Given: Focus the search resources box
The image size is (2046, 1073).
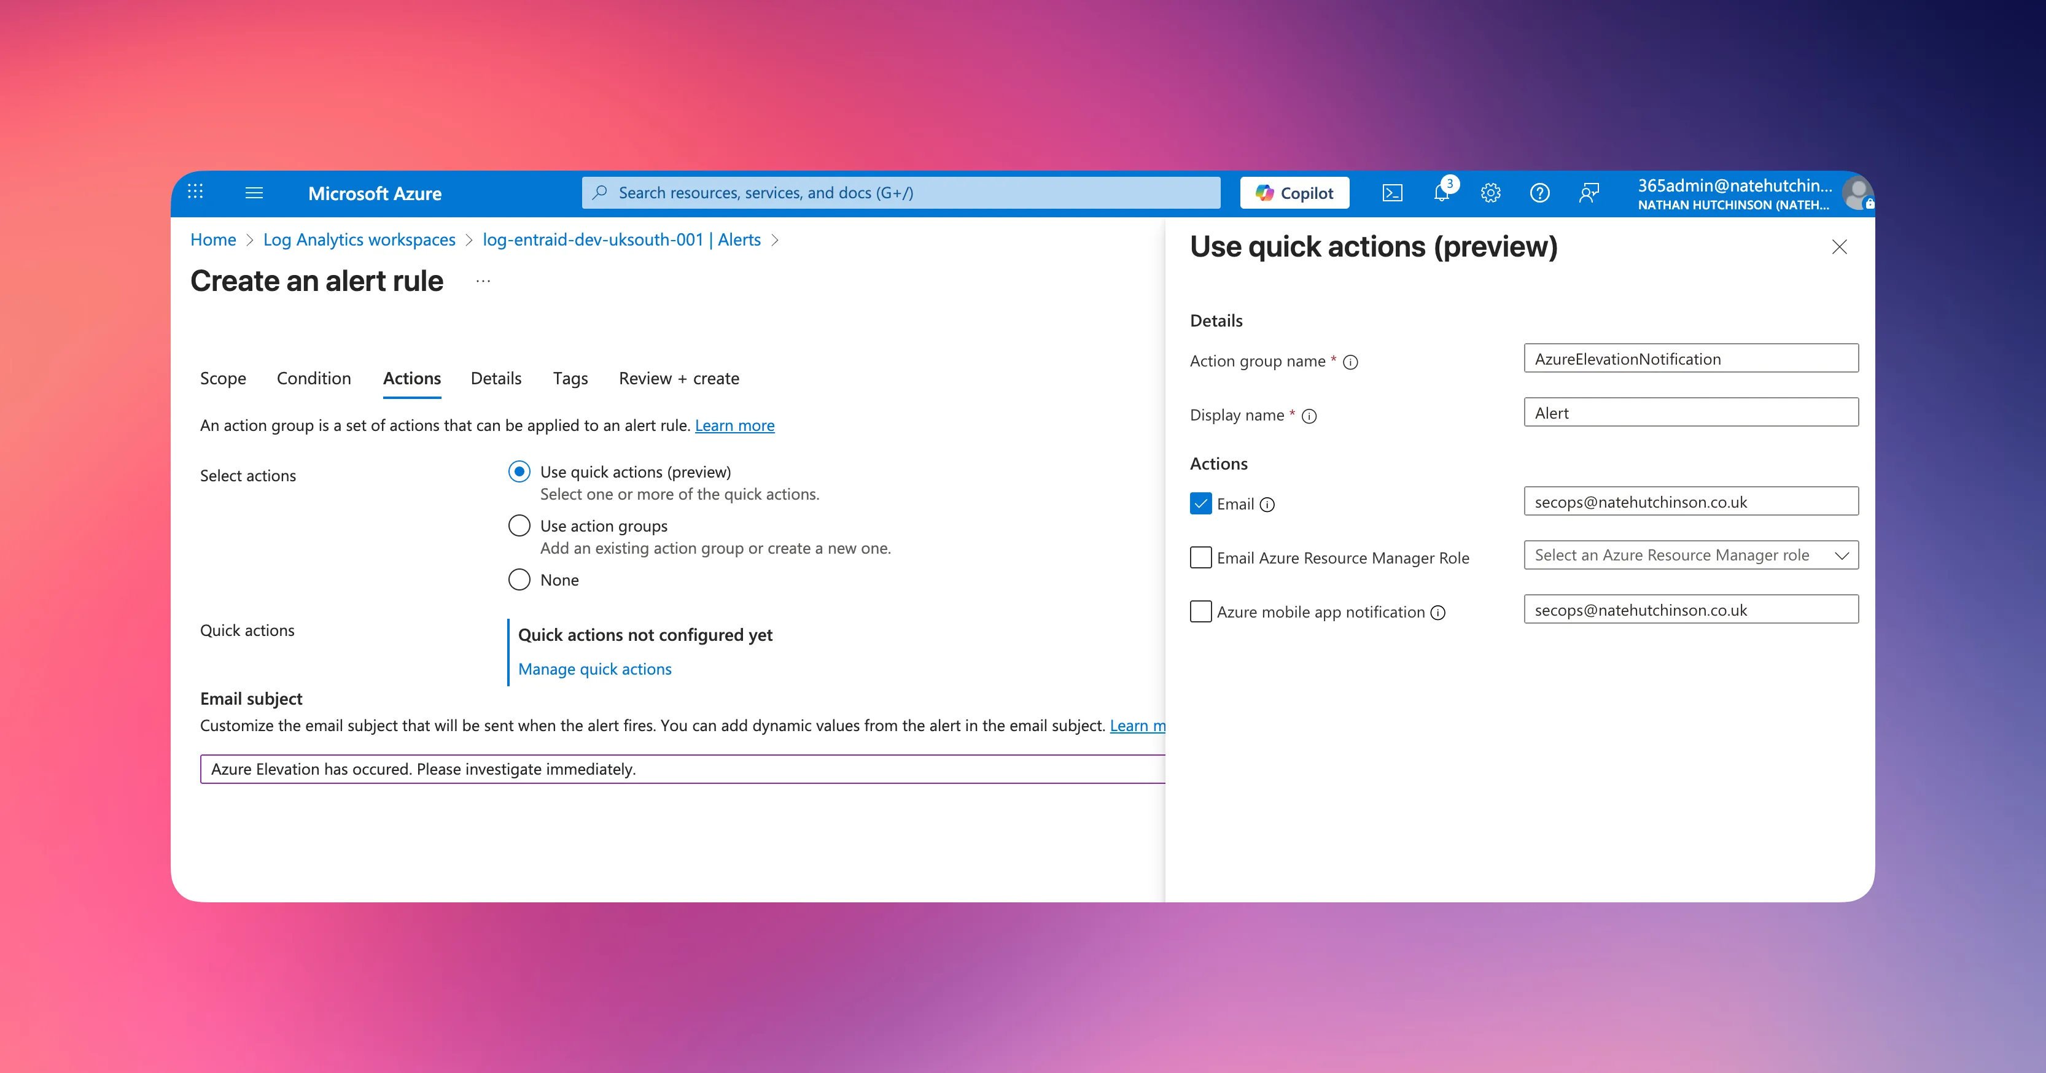Looking at the screenshot, I should [x=901, y=193].
